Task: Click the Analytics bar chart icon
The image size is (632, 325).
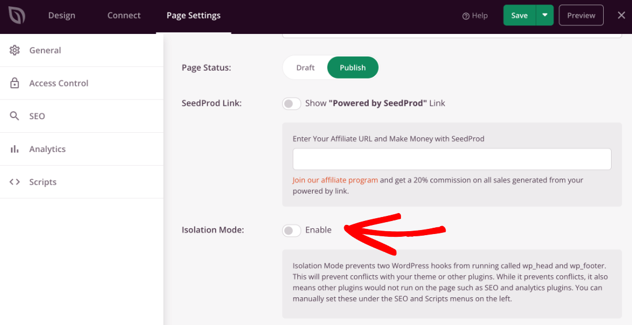Action: (x=15, y=149)
